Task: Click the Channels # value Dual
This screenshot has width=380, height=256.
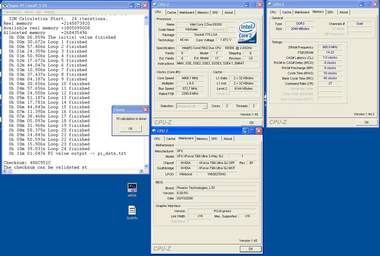Action: pyautogui.click(x=360, y=24)
